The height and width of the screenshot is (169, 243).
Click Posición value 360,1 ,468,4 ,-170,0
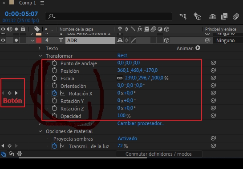tap(138, 70)
